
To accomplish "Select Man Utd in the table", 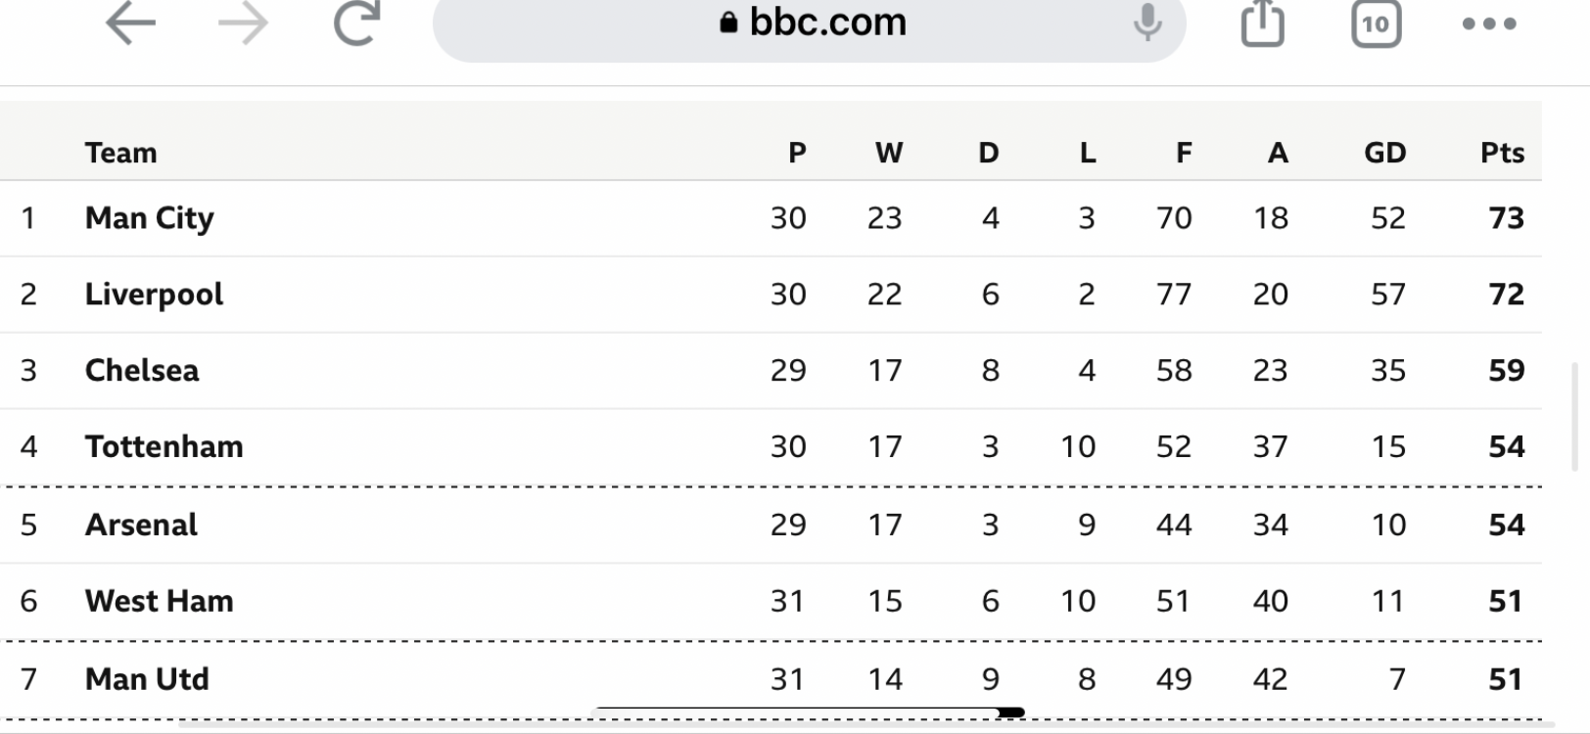I will (x=147, y=680).
